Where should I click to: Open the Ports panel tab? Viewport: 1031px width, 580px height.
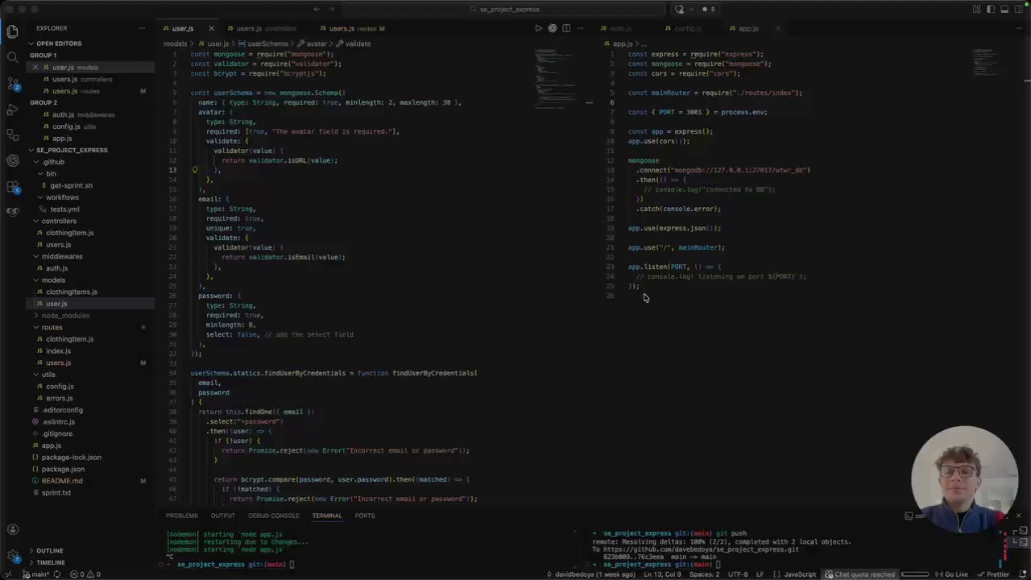coord(365,516)
